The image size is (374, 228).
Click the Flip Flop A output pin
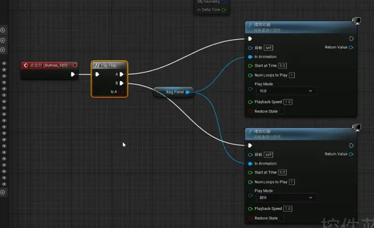[x=121, y=74]
